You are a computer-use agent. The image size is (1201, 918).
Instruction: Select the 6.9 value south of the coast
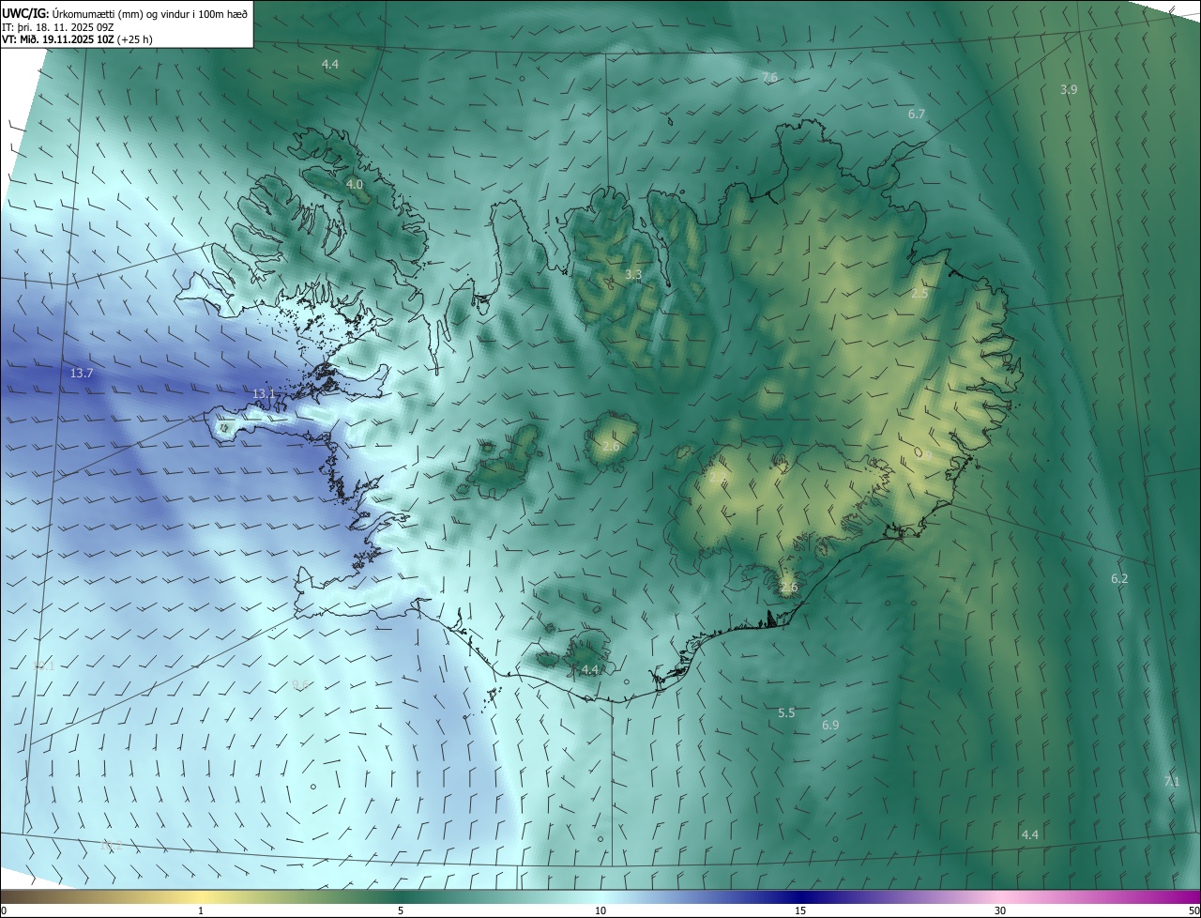coord(830,726)
